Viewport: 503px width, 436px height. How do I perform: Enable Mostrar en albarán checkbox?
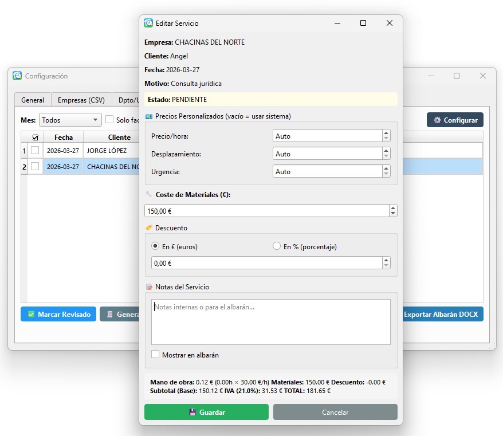click(155, 355)
